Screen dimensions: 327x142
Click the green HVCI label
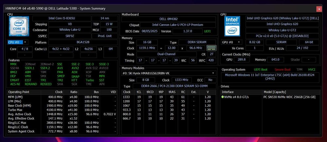tap(312, 70)
